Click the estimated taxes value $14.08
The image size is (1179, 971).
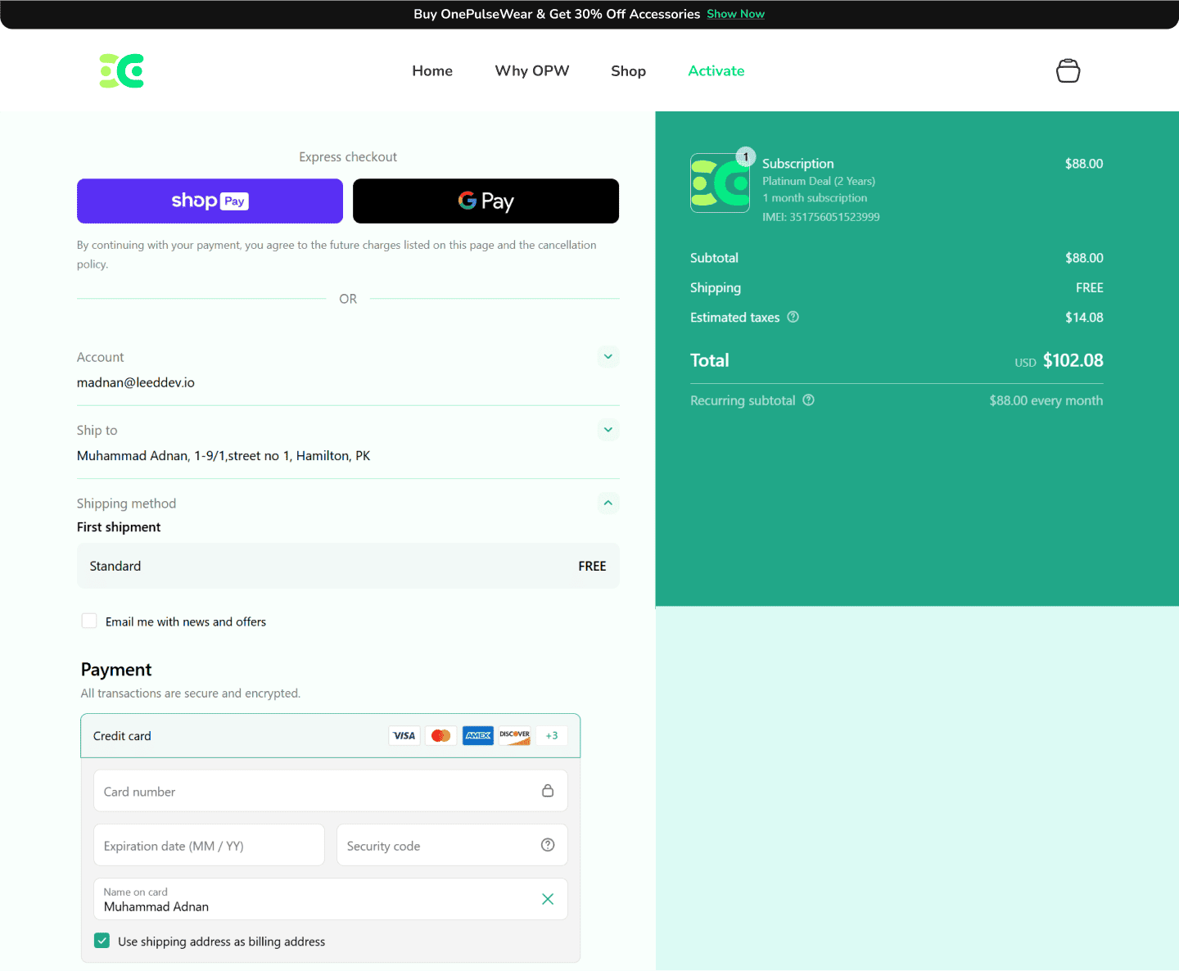click(1084, 317)
